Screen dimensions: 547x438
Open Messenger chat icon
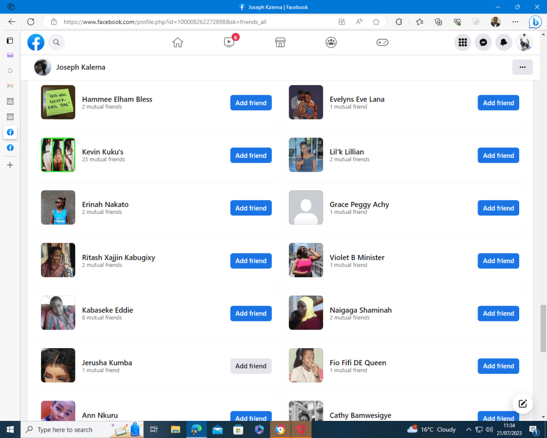pyautogui.click(x=483, y=42)
